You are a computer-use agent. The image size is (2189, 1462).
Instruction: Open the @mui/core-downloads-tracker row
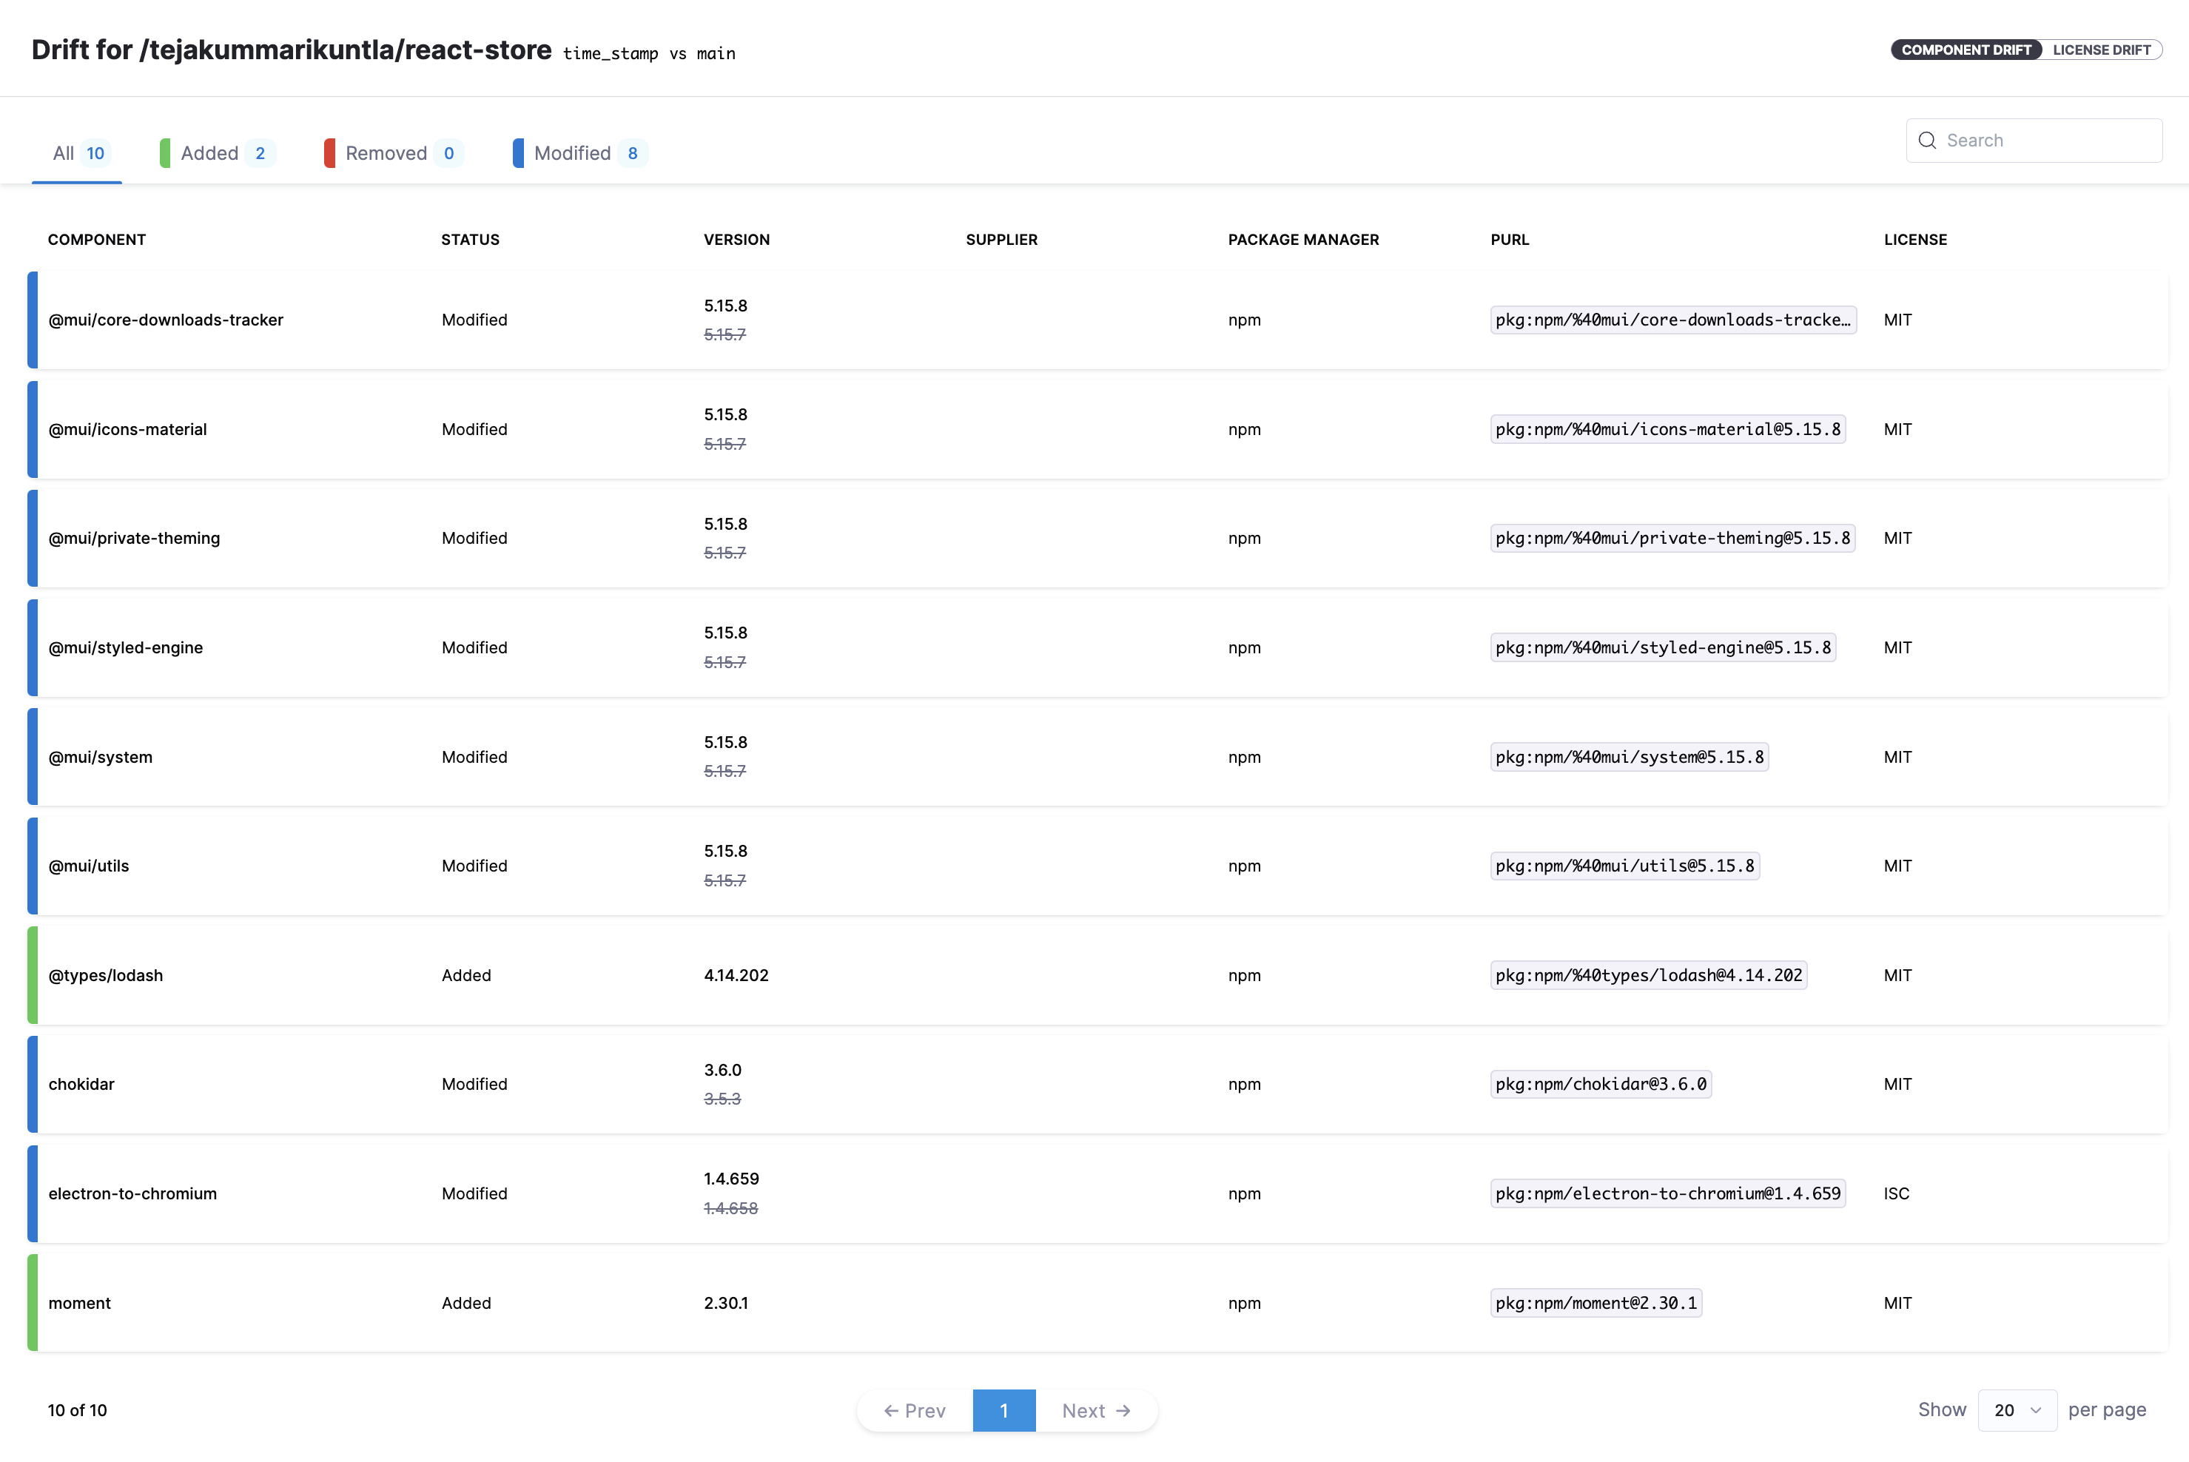[x=1097, y=320]
